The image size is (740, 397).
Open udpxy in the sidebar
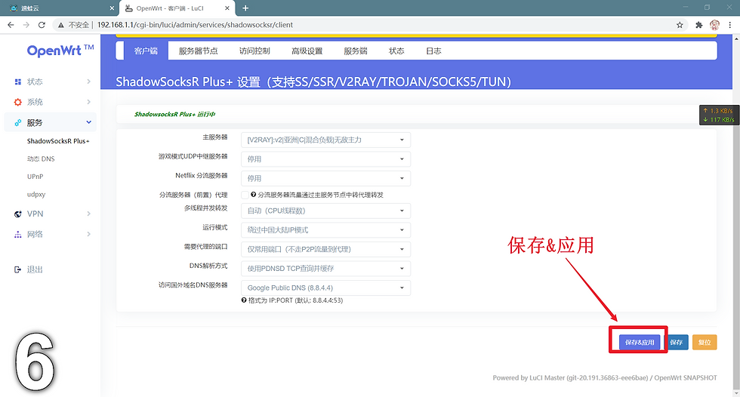pyautogui.click(x=36, y=194)
